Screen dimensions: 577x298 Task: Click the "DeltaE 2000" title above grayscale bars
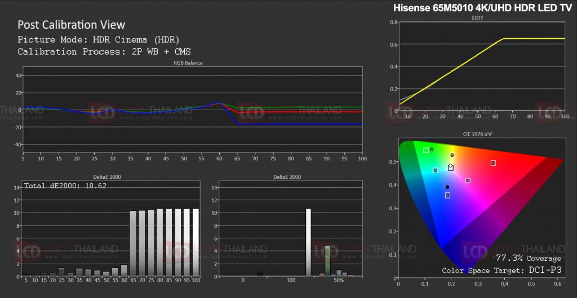[108, 177]
